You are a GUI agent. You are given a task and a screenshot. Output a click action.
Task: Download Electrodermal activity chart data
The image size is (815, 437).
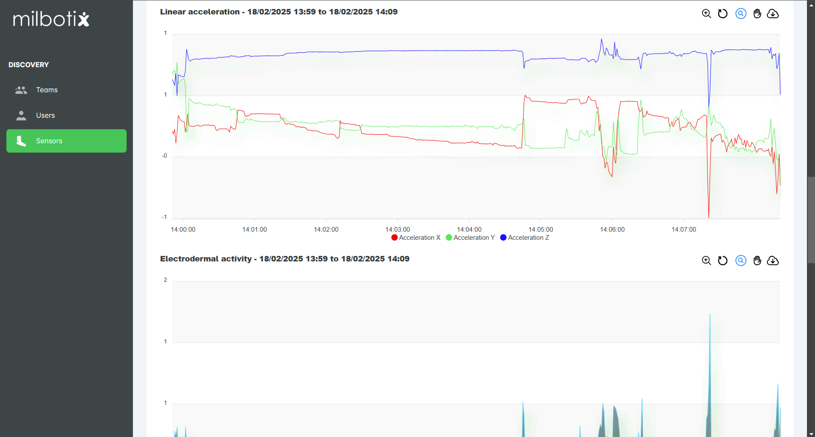773,261
